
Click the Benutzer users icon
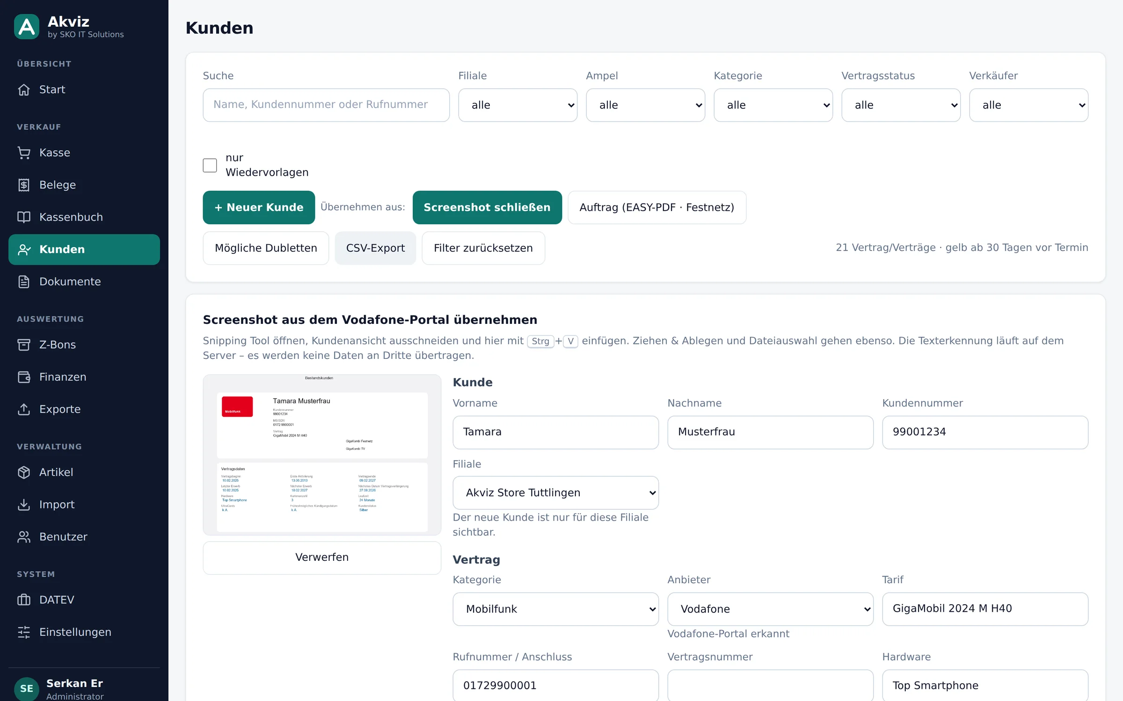24,536
